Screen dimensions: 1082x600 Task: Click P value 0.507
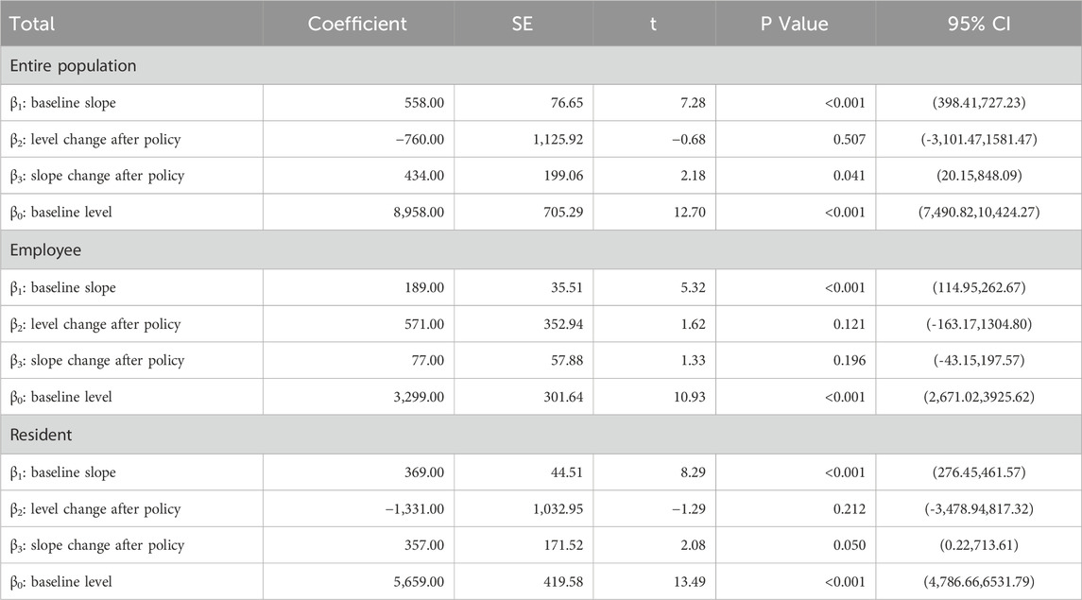click(x=849, y=139)
